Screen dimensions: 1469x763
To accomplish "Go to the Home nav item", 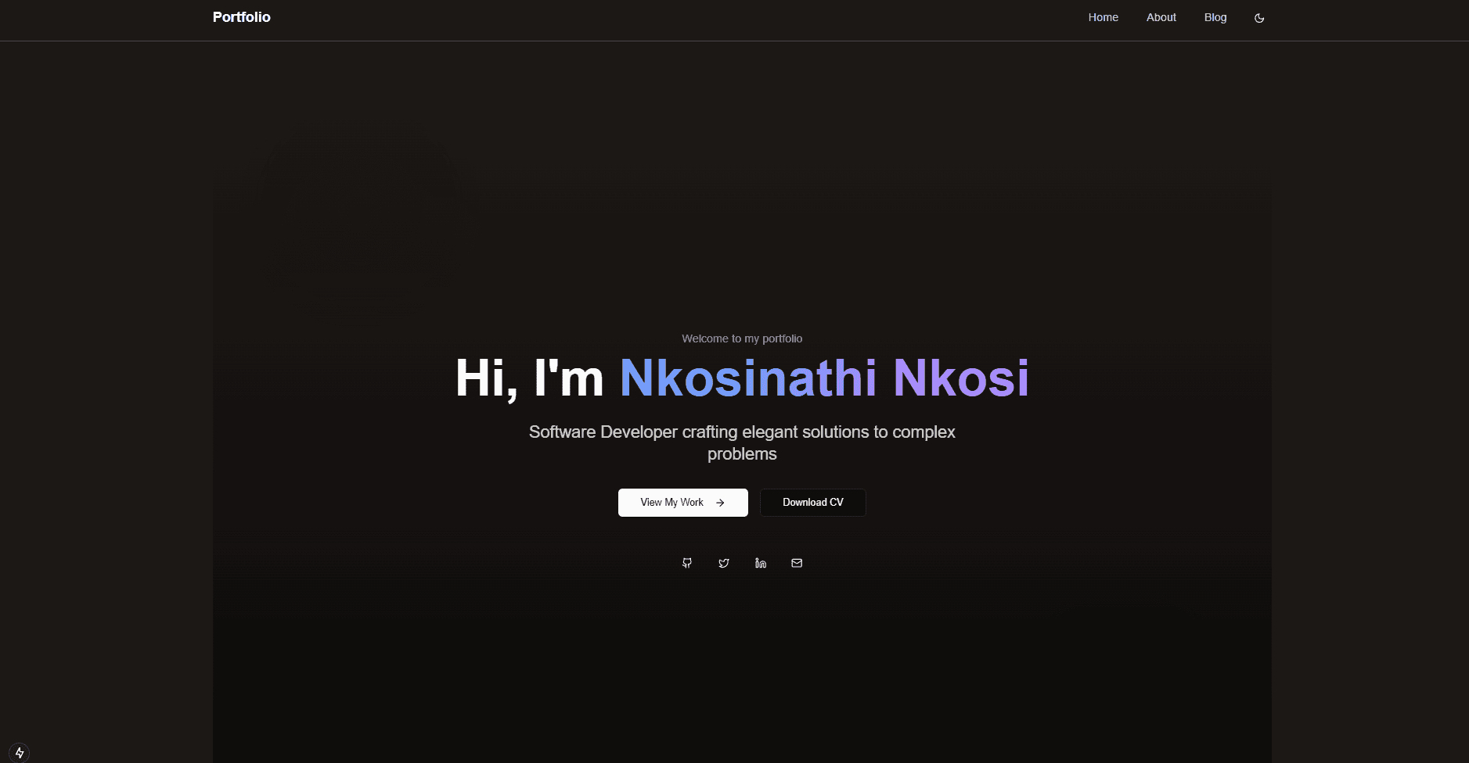I will (1103, 17).
